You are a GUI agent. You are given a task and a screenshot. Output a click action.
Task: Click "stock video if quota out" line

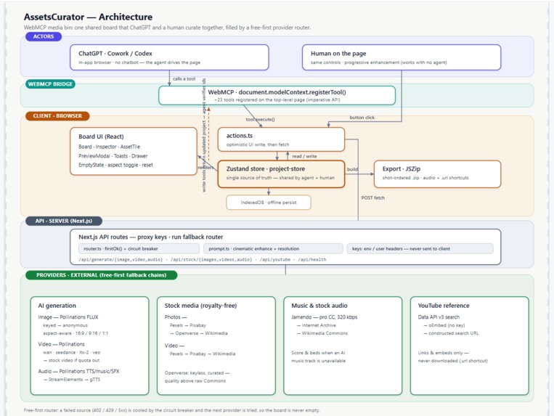[71, 360]
